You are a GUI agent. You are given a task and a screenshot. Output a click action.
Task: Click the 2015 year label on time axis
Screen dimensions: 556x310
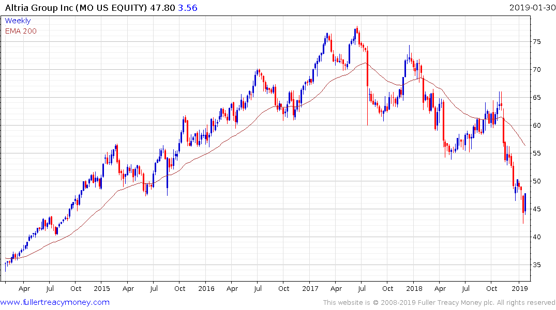point(102,288)
